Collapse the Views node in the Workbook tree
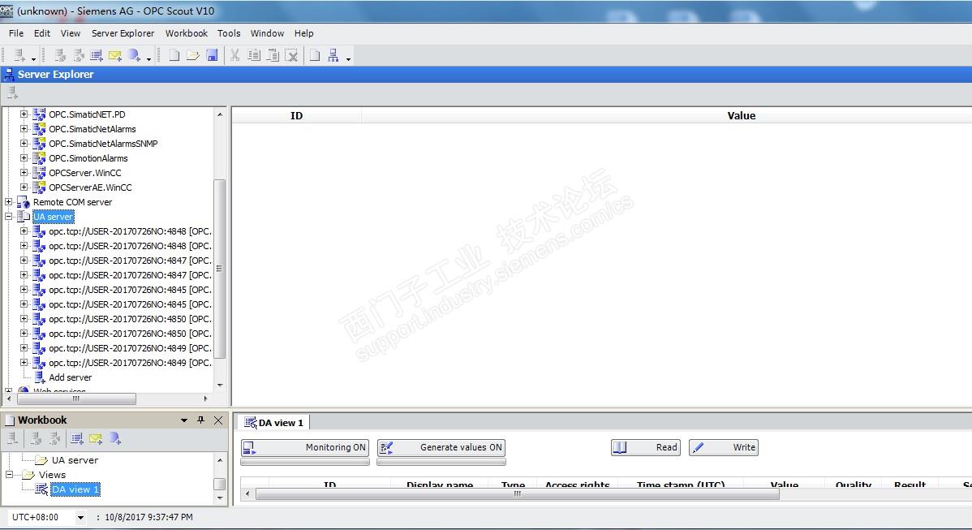Image resolution: width=972 pixels, height=530 pixels. coord(9,475)
